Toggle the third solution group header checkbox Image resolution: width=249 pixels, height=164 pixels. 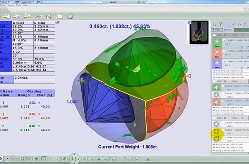click(214, 118)
